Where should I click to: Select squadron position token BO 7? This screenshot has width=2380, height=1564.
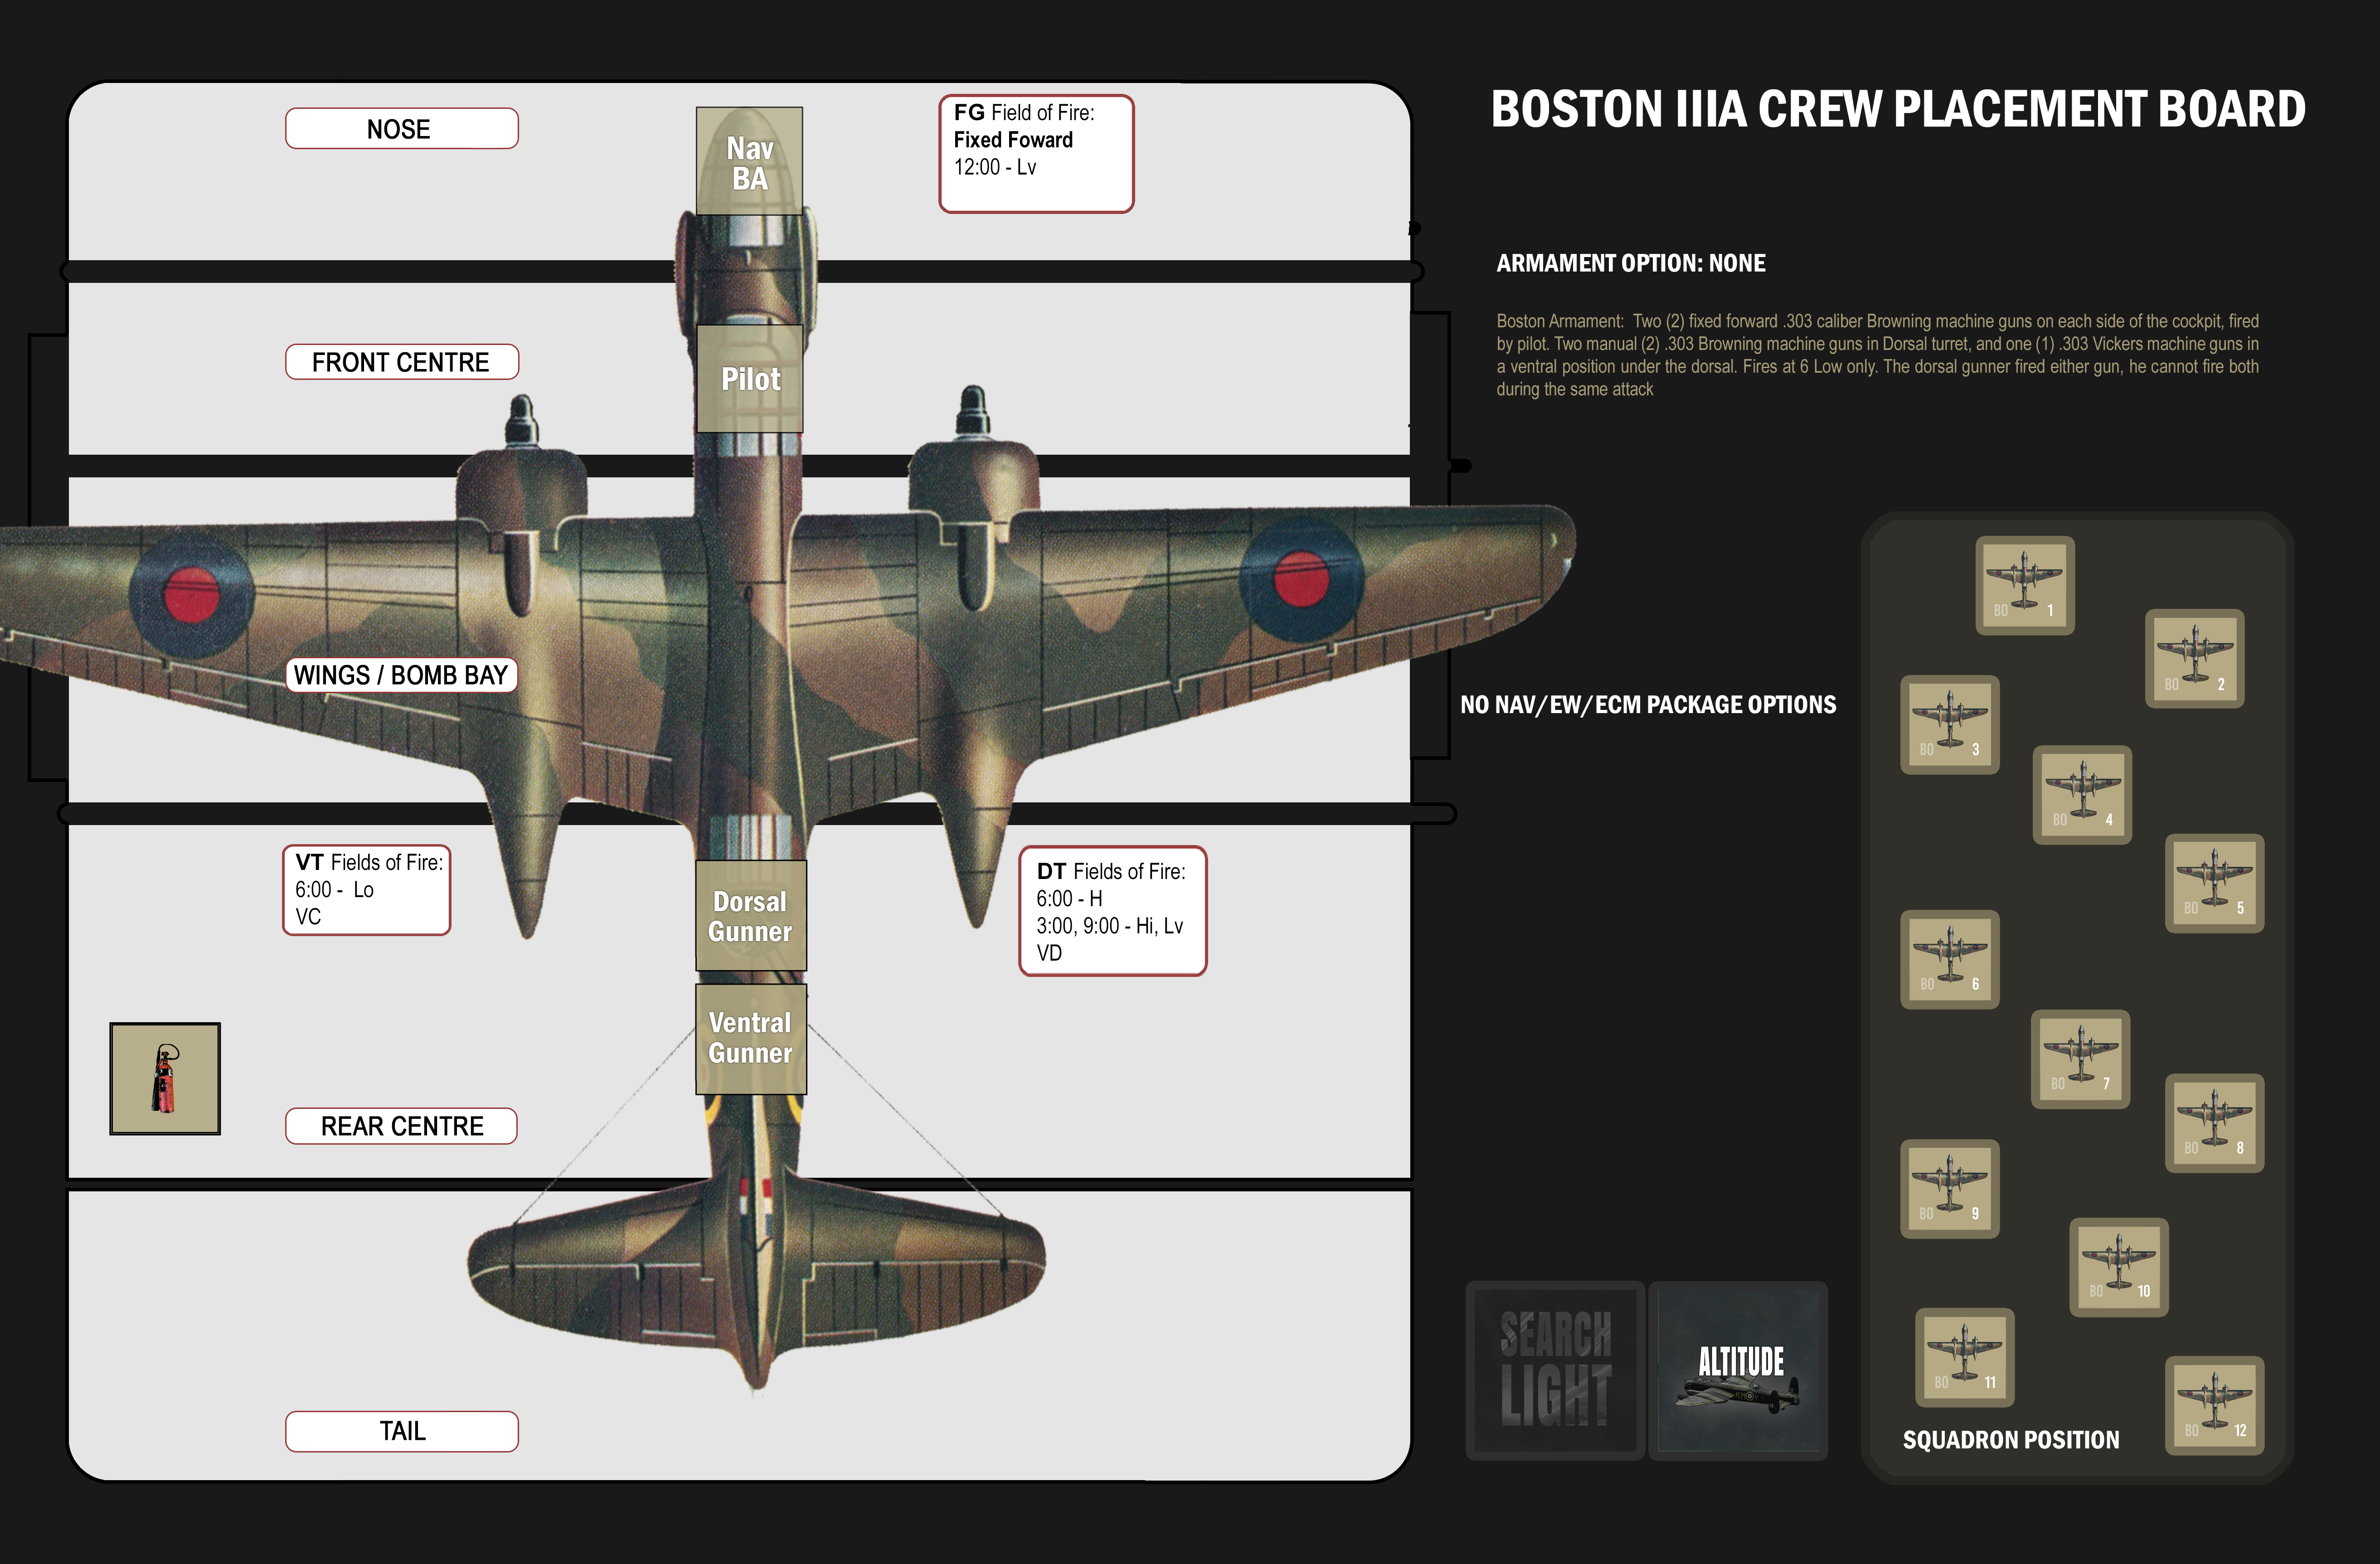tap(2080, 1059)
